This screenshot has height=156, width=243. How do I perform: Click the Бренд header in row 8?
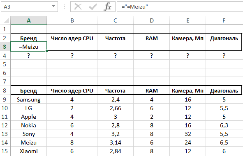pos(28,90)
